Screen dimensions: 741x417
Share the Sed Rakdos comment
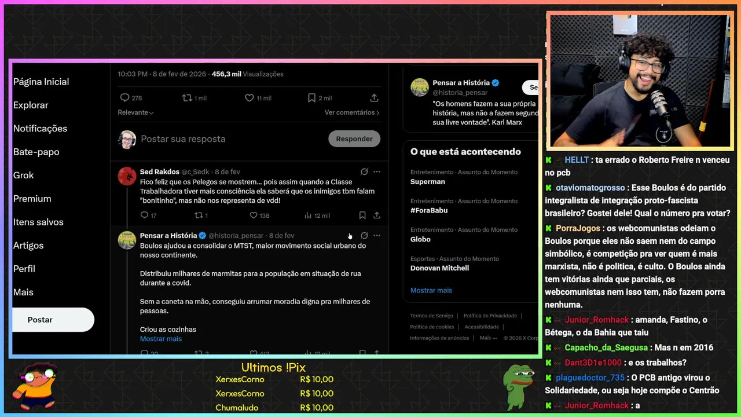pyautogui.click(x=377, y=215)
